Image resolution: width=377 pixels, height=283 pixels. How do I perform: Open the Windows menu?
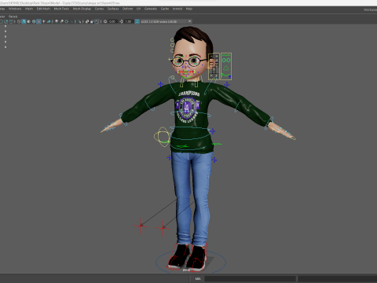(15, 9)
